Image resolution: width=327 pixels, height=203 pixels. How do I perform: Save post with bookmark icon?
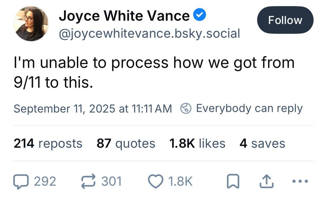point(233,181)
